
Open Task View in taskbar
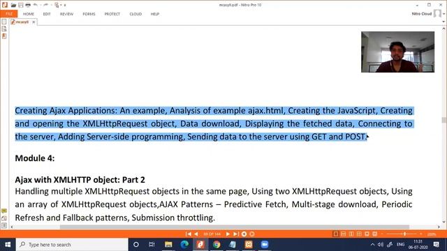[x=152, y=245]
